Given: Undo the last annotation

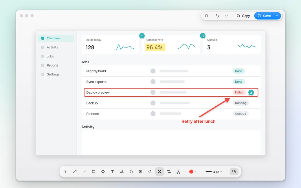Looking at the screenshot, I should 217,16.
